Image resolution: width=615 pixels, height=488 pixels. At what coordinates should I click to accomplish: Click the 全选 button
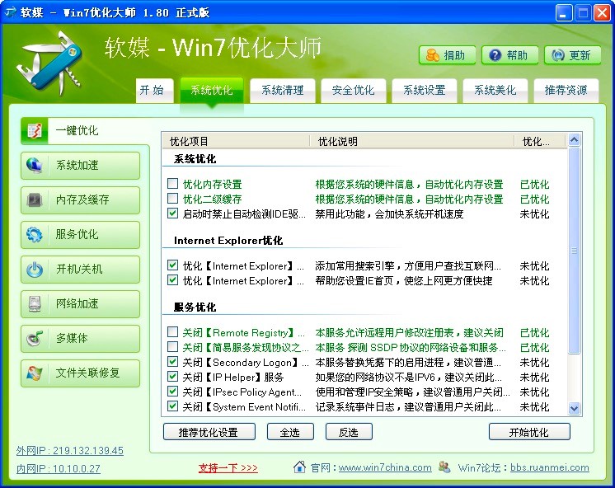pyautogui.click(x=290, y=432)
